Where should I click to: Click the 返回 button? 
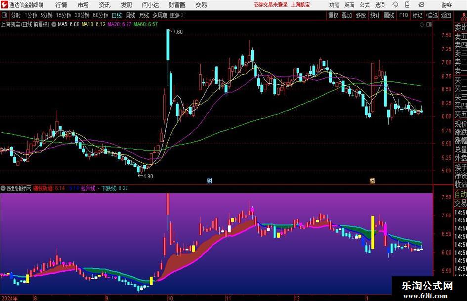[446, 15]
